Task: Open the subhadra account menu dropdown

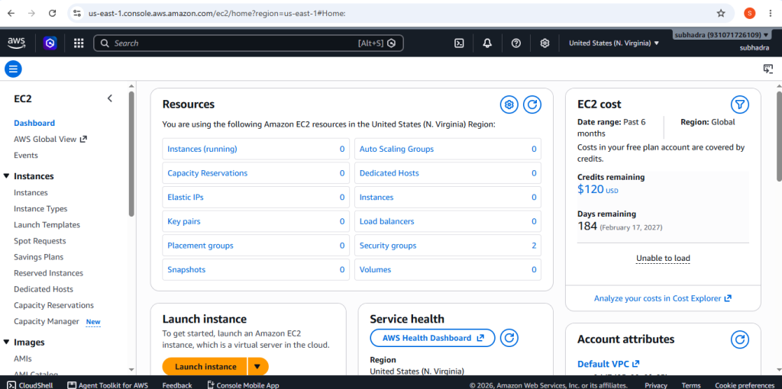Action: [721, 35]
